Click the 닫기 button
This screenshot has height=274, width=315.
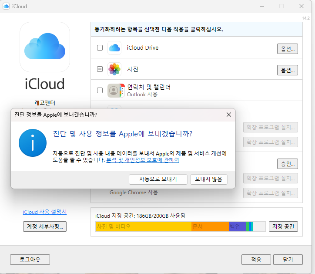pyautogui.click(x=288, y=260)
